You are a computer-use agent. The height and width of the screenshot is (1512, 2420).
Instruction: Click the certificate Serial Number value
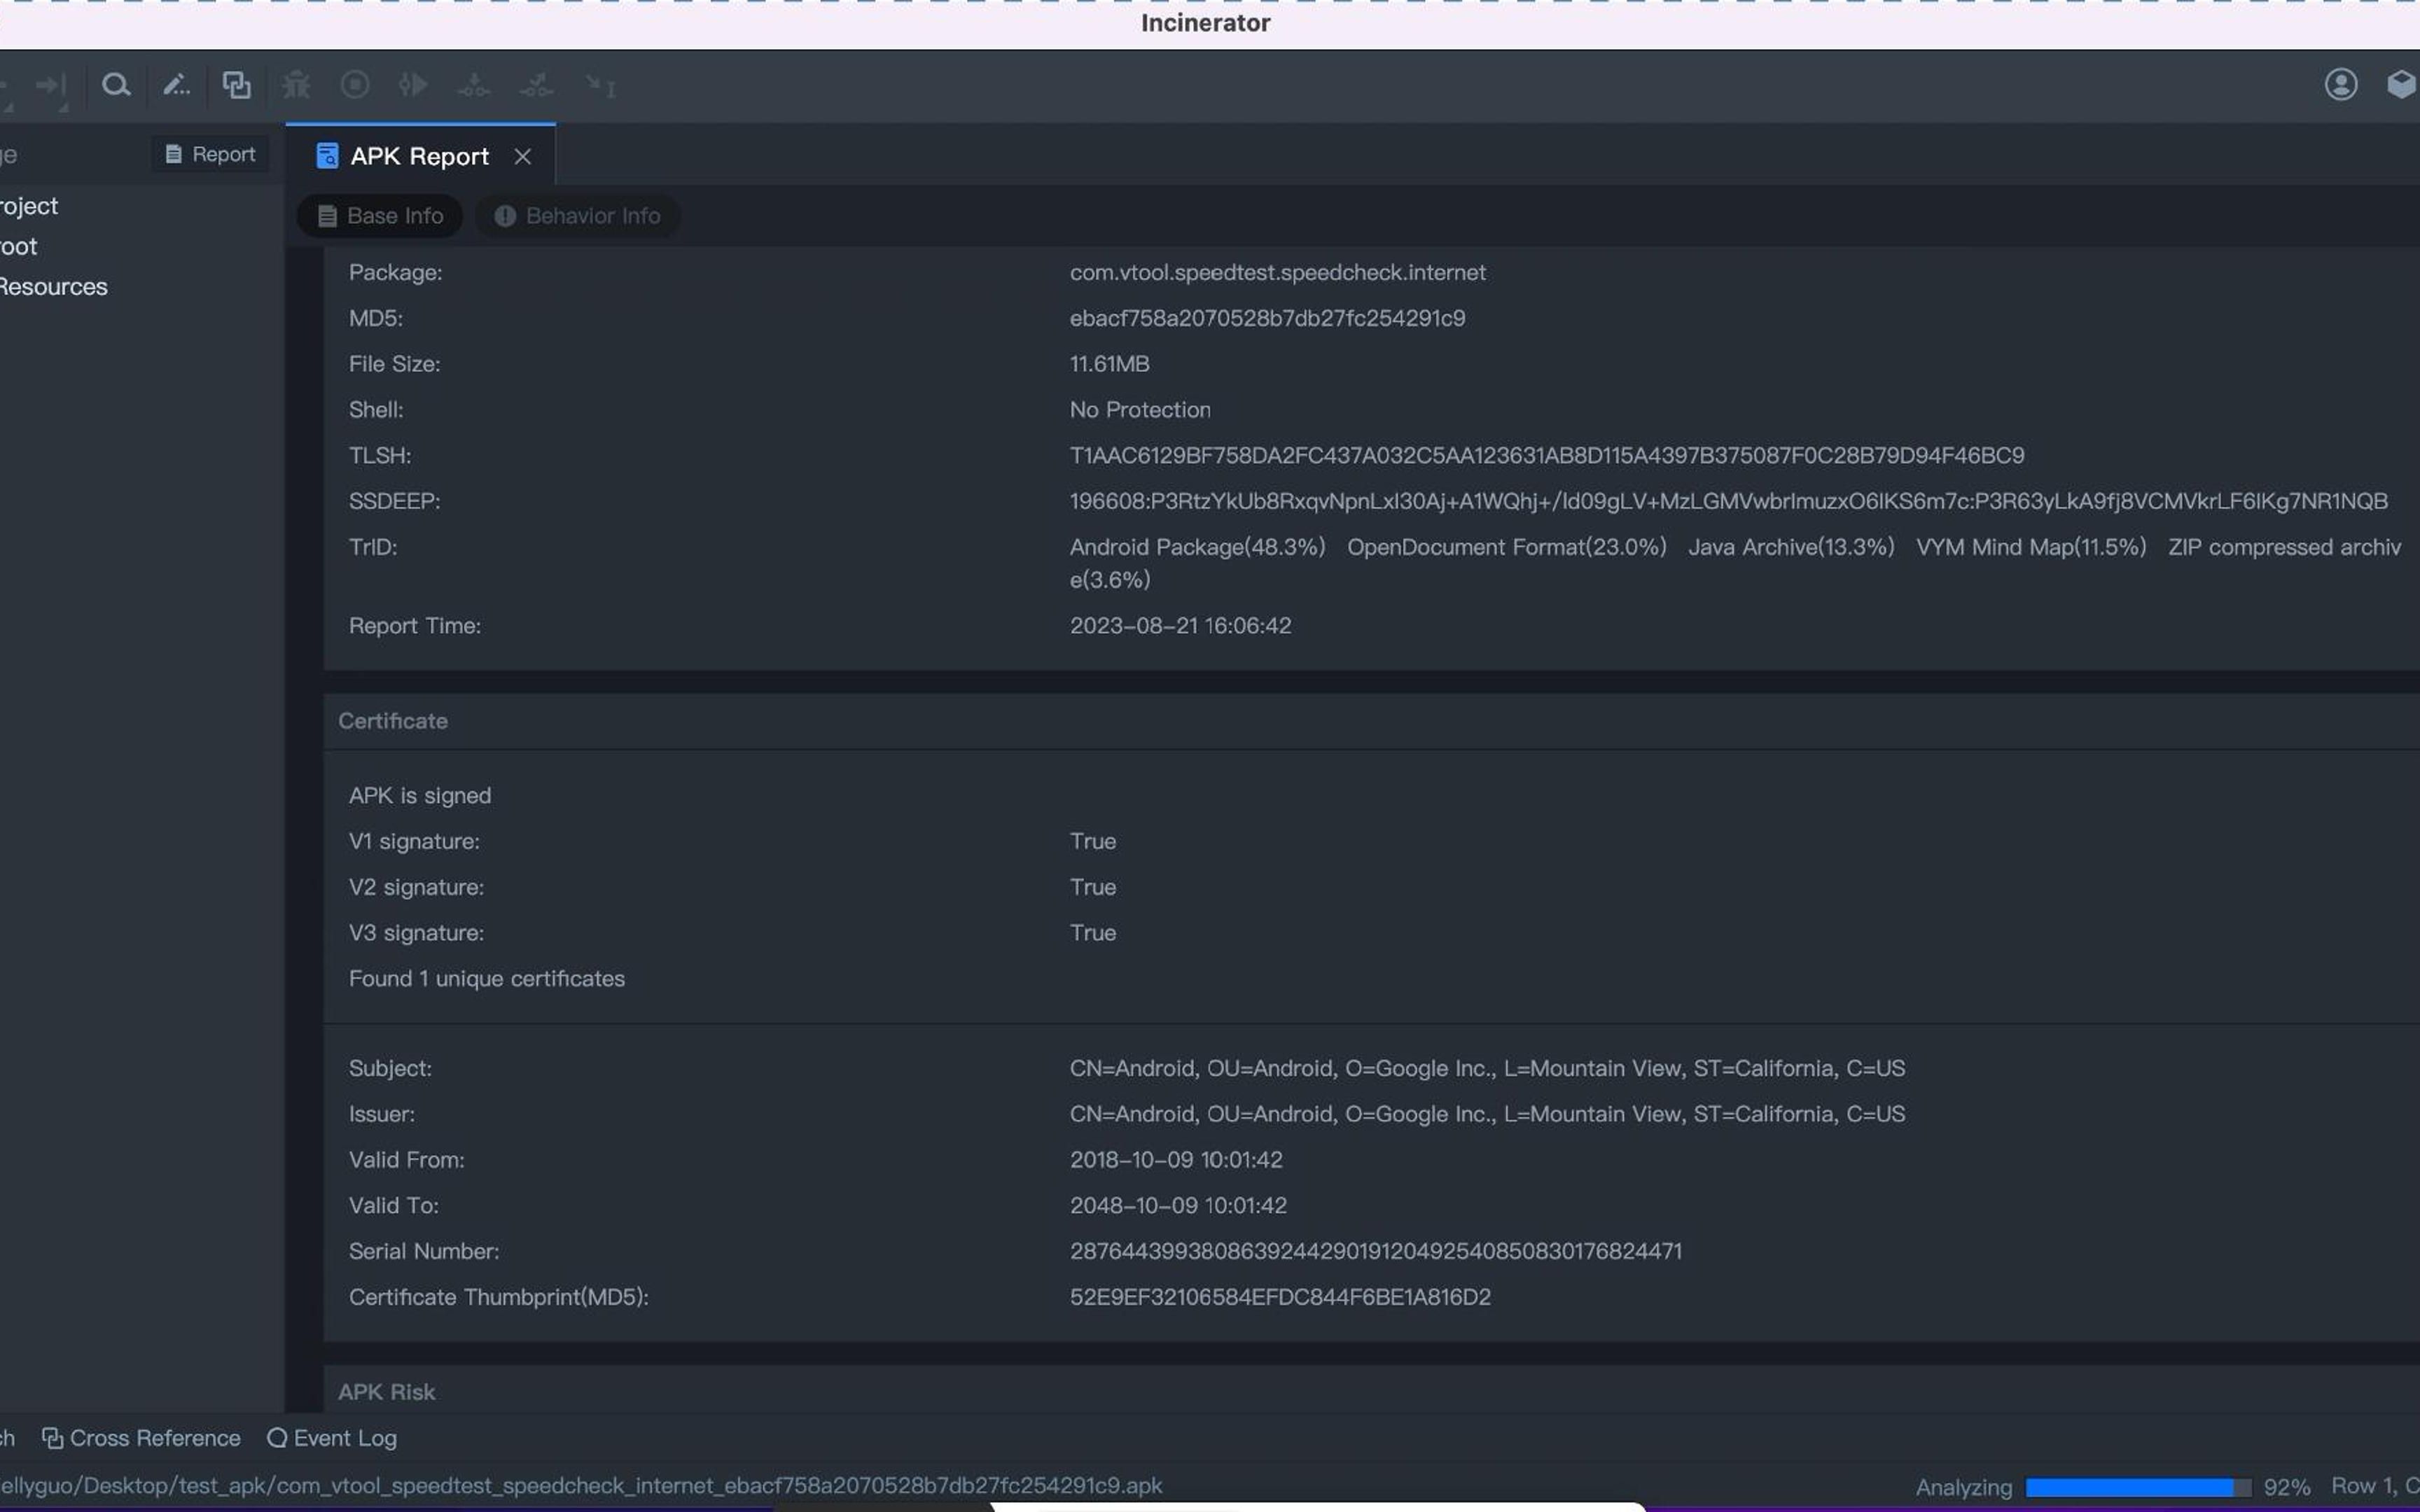pos(1376,1252)
